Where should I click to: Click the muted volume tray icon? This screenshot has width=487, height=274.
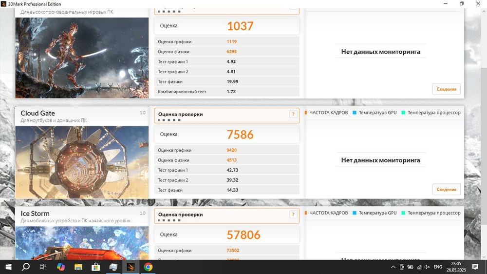tap(427, 267)
